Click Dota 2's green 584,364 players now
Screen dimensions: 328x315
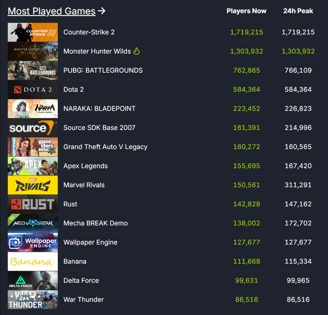point(247,90)
